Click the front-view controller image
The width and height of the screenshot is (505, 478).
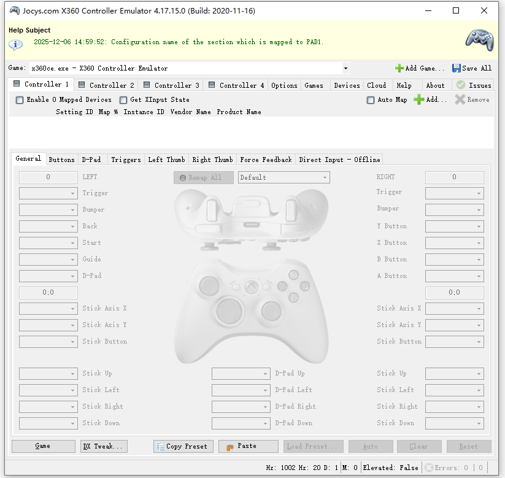[251, 311]
